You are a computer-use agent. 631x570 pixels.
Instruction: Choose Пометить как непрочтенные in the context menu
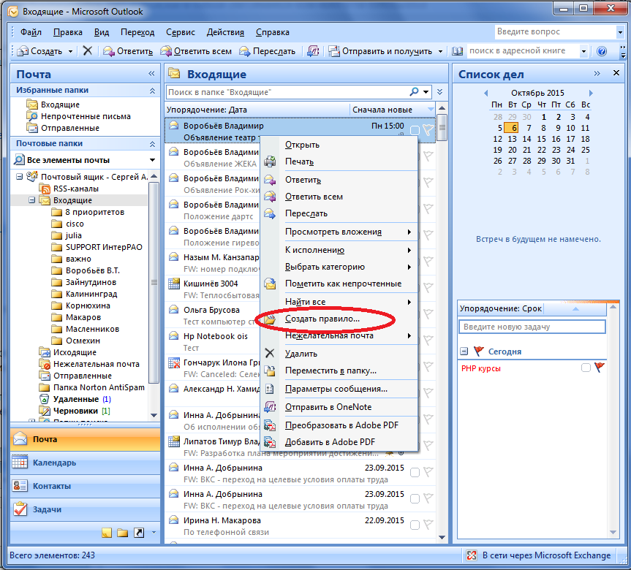coord(339,284)
